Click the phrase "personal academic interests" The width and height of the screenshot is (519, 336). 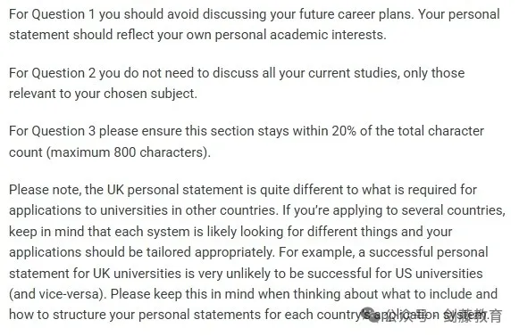point(299,35)
